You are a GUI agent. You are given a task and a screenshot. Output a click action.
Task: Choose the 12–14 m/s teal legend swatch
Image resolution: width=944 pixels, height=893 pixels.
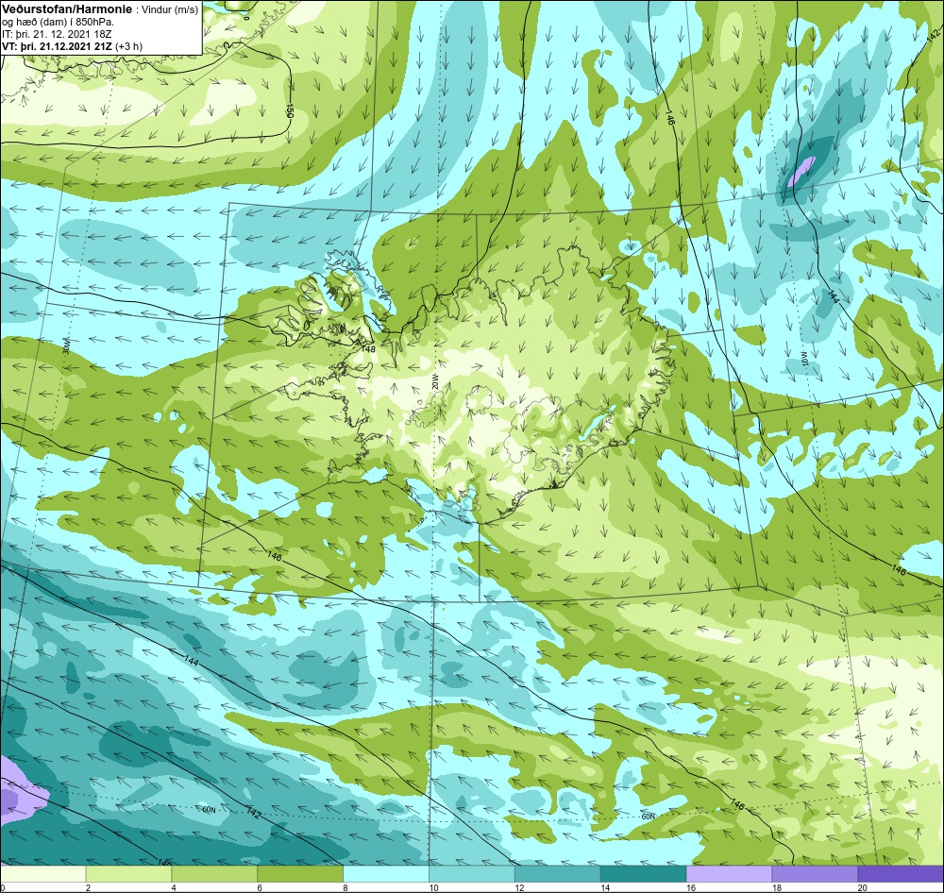pyautogui.click(x=558, y=874)
